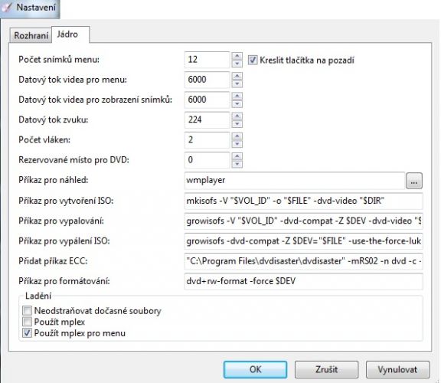The image size is (441, 383).
Task: Click the Zrušit button
Action: pos(326,369)
